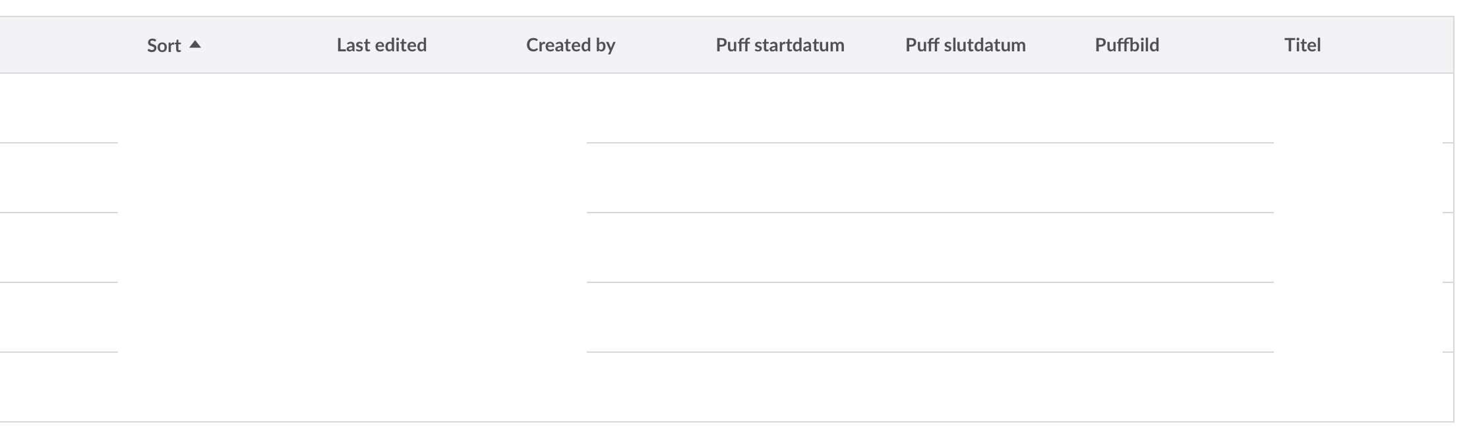Screen dimensions: 1469x437
Task: Select the Puffbild column header
Action: (x=1126, y=45)
